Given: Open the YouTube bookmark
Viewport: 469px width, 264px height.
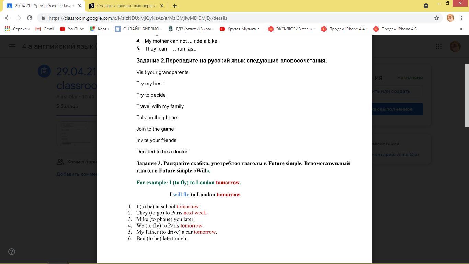Looking at the screenshot, I should tap(72, 29).
